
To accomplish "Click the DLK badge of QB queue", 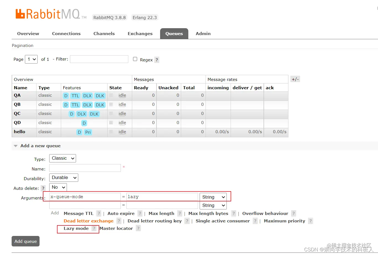I will coord(100,105).
